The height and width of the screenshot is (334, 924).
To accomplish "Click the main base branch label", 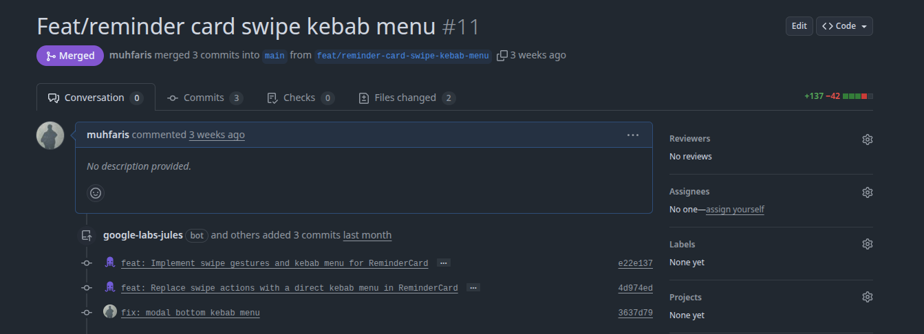I will 275,56.
